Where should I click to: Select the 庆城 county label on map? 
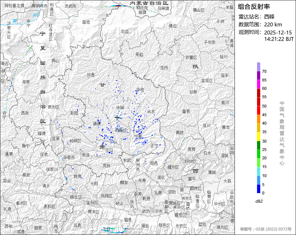tap(120, 107)
